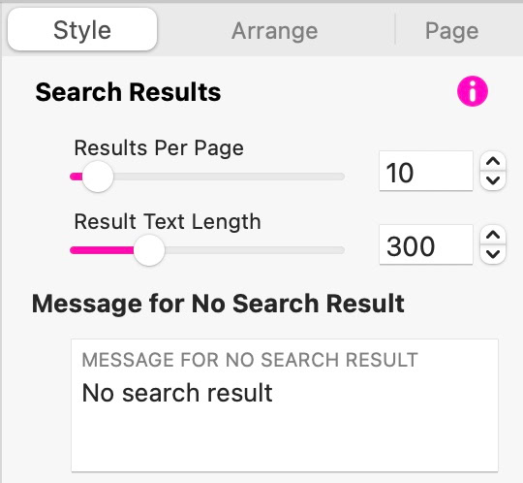523x483 pixels.
Task: Click the Results Per Page label
Action: pyautogui.click(x=159, y=148)
